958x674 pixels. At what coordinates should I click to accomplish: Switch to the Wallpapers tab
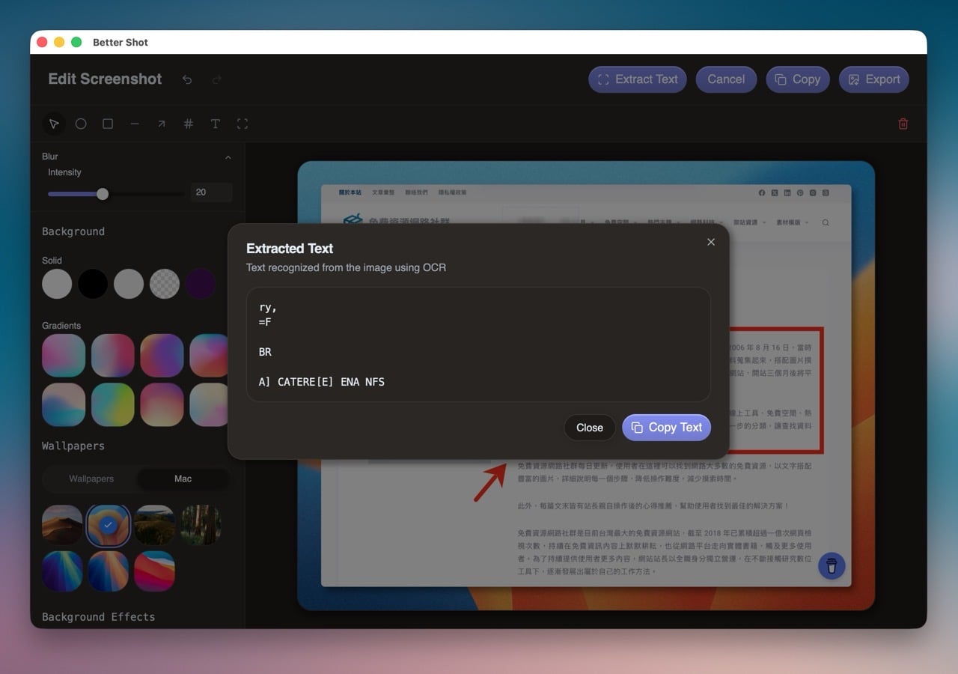tap(91, 479)
